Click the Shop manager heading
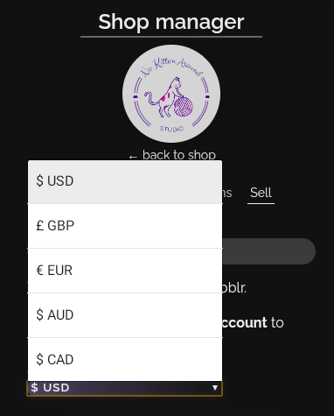 coord(171,22)
